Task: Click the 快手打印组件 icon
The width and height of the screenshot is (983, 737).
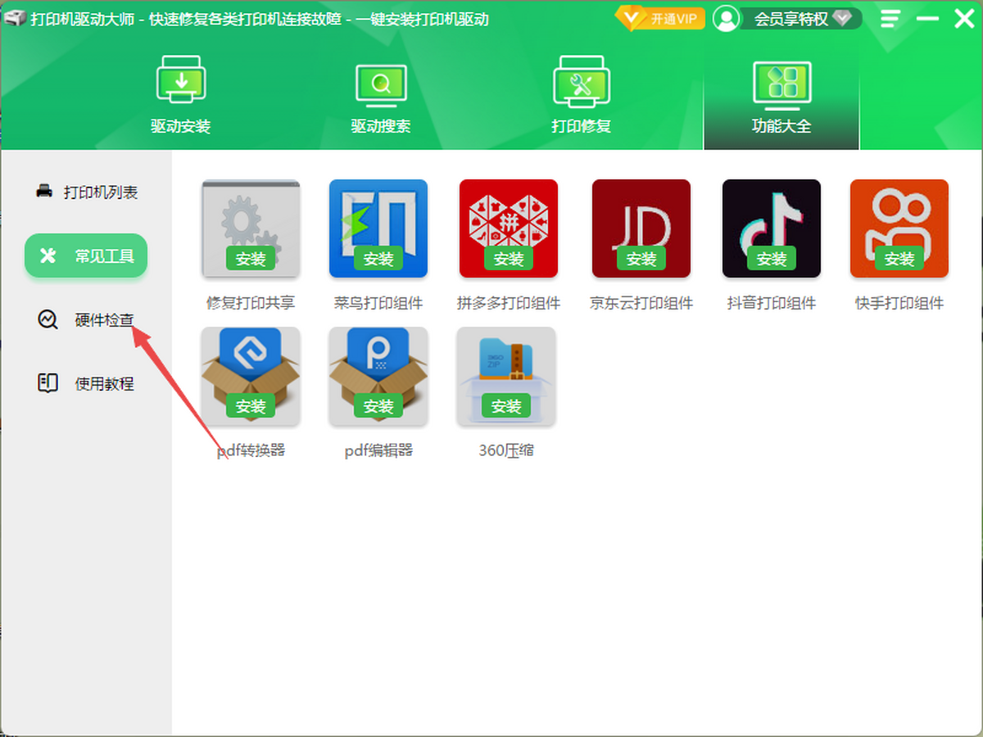Action: pyautogui.click(x=899, y=228)
